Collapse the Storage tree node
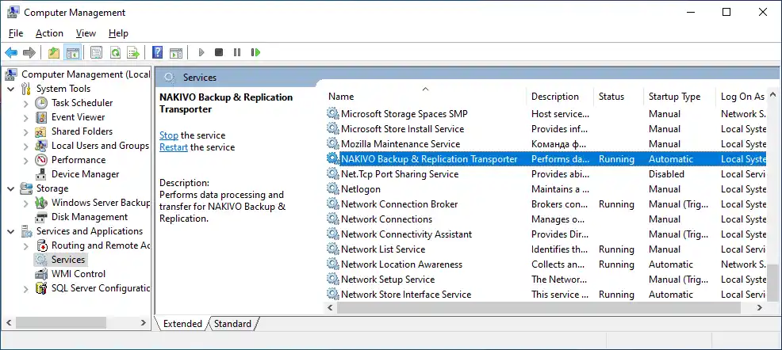Screen dimensions: 782x350 (x=11, y=188)
